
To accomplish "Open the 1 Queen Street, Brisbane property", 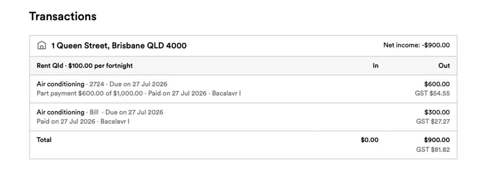I will click(119, 45).
